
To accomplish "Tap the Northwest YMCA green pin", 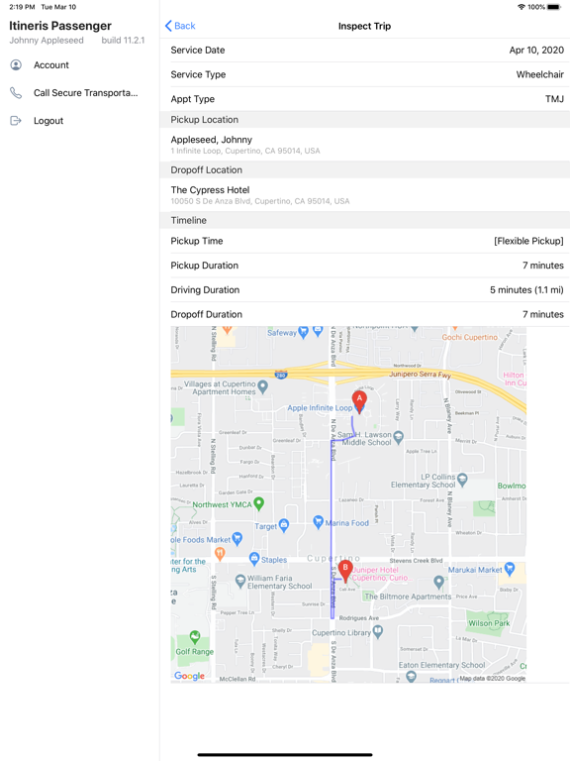I will coord(259,503).
